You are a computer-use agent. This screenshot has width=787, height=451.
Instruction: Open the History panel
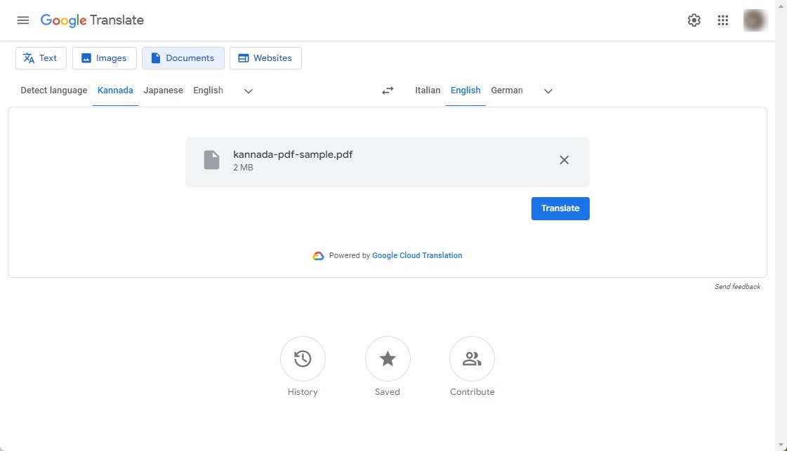click(303, 358)
